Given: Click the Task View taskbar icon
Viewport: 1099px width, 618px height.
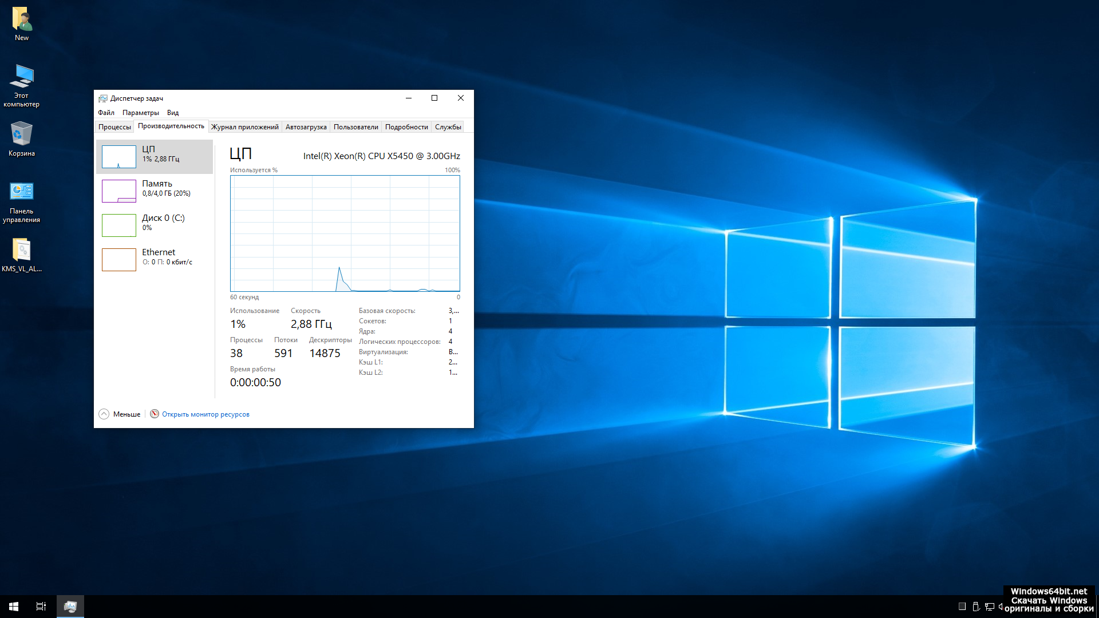Looking at the screenshot, I should pos(41,607).
